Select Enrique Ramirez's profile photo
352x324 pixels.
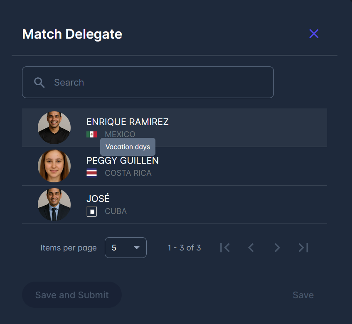coord(54,128)
